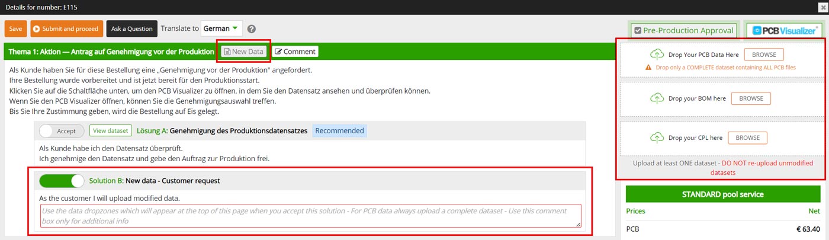Click the CPL upload cloud icon
This screenshot has width=829, height=240.
coord(657,137)
